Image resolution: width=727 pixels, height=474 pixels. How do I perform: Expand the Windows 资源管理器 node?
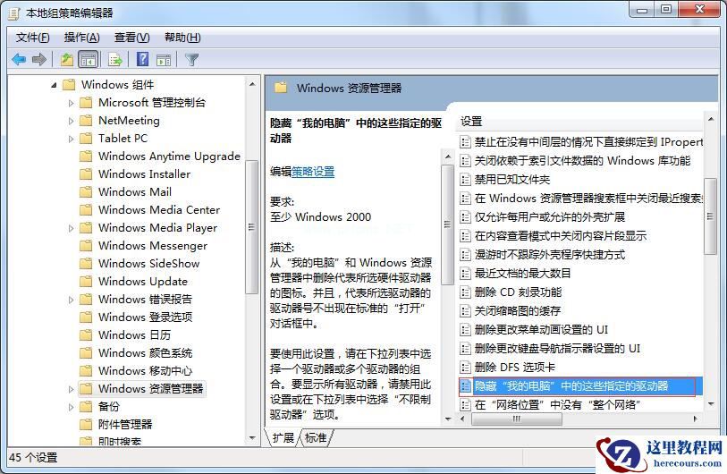[x=71, y=389]
